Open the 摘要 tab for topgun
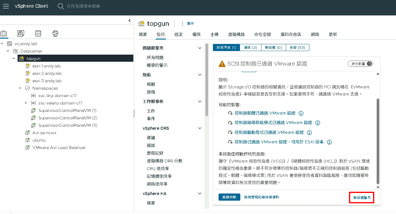The image size is (396, 214). click(143, 34)
